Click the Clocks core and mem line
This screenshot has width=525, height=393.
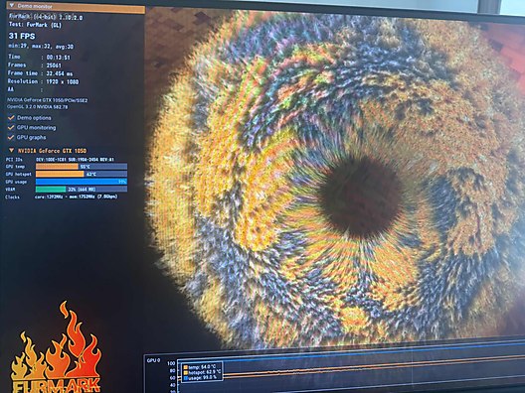point(62,196)
